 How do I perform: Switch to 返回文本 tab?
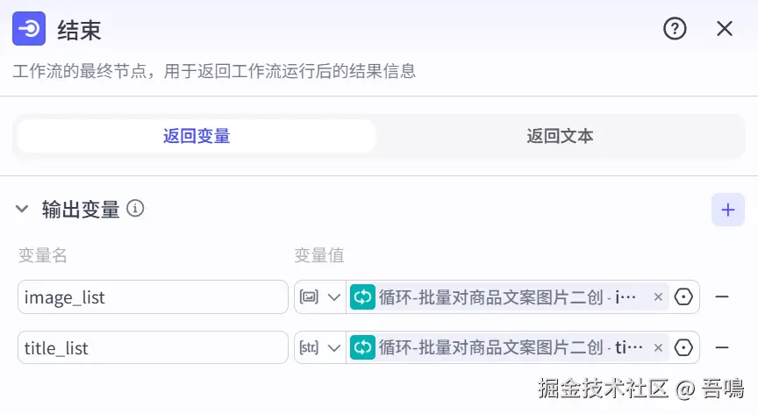point(560,136)
